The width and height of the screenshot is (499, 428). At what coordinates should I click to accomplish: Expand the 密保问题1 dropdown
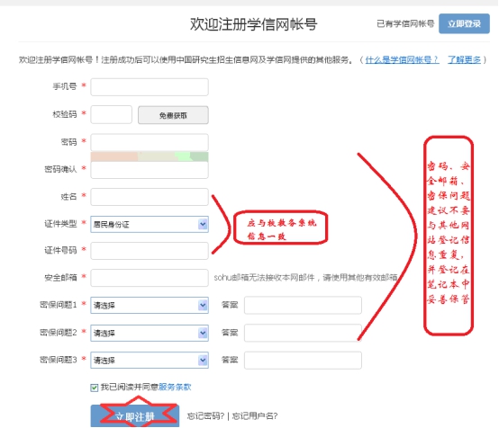tap(150, 306)
